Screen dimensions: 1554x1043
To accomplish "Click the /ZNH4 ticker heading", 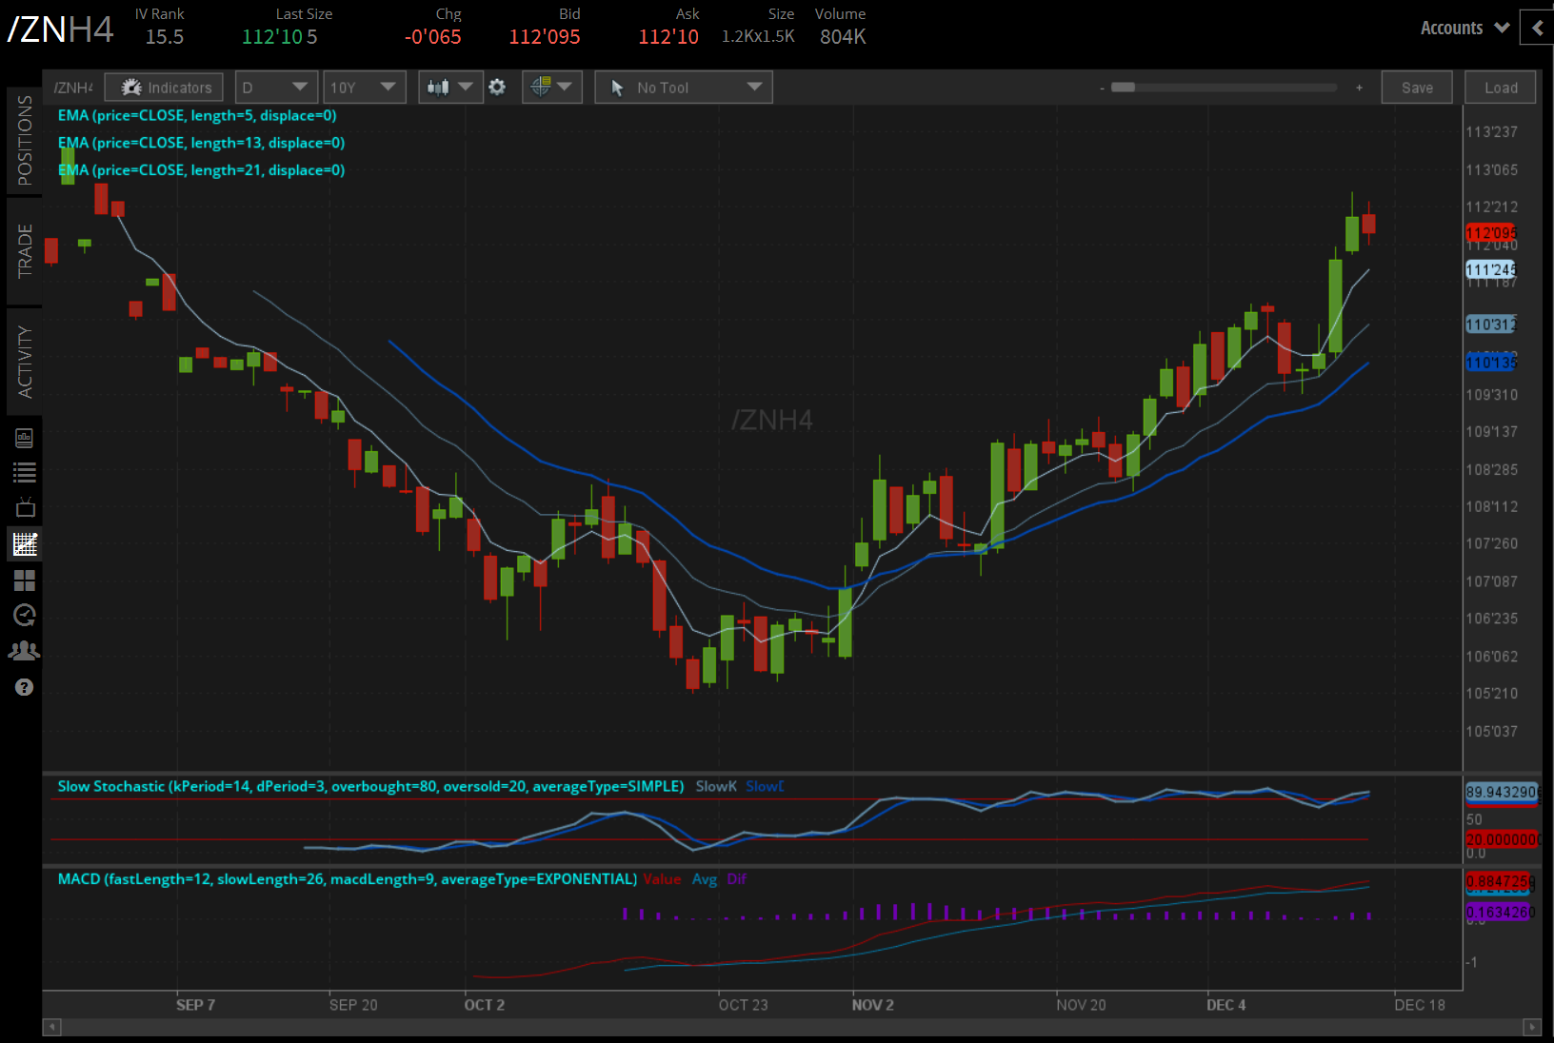I will [61, 30].
